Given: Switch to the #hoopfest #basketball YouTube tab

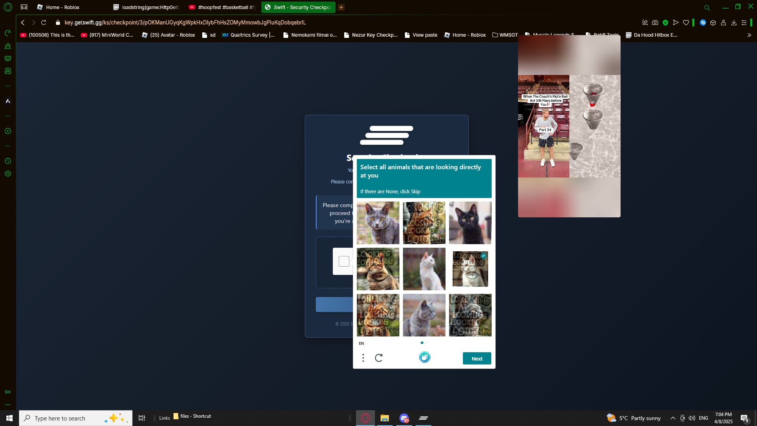Looking at the screenshot, I should click(223, 7).
